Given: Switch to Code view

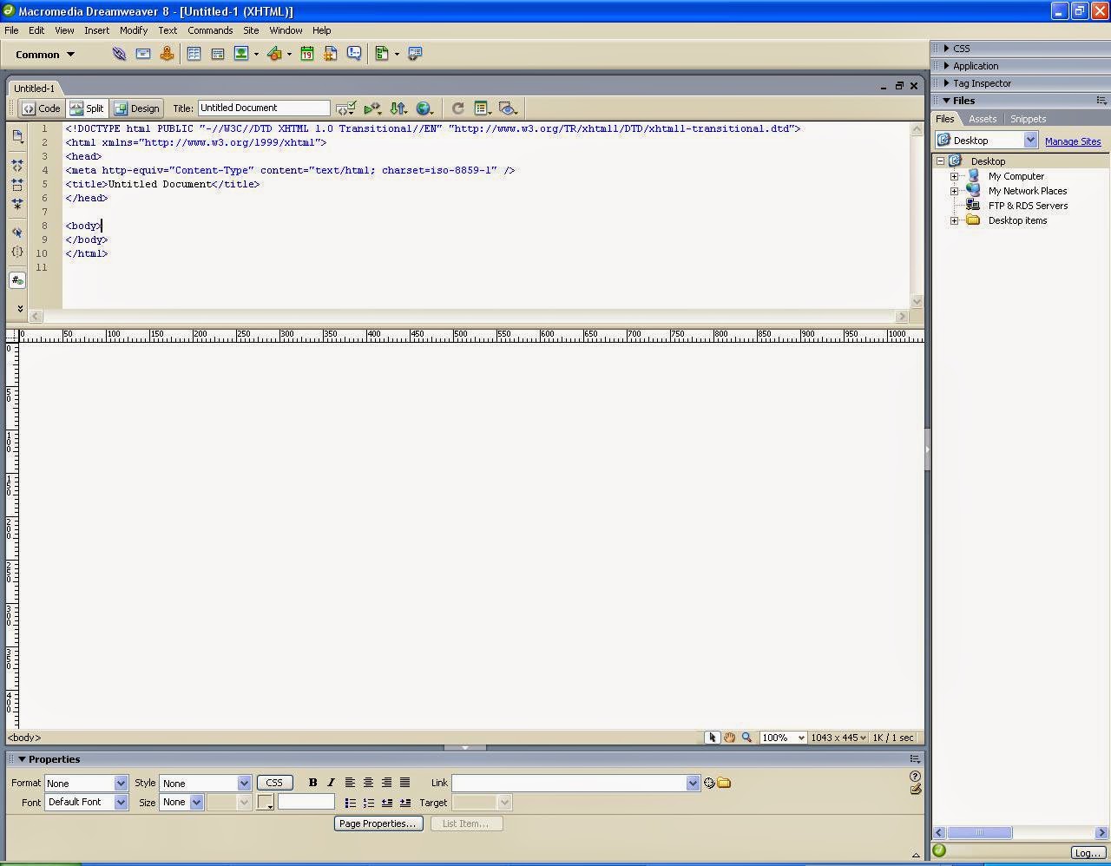Looking at the screenshot, I should click(x=42, y=108).
